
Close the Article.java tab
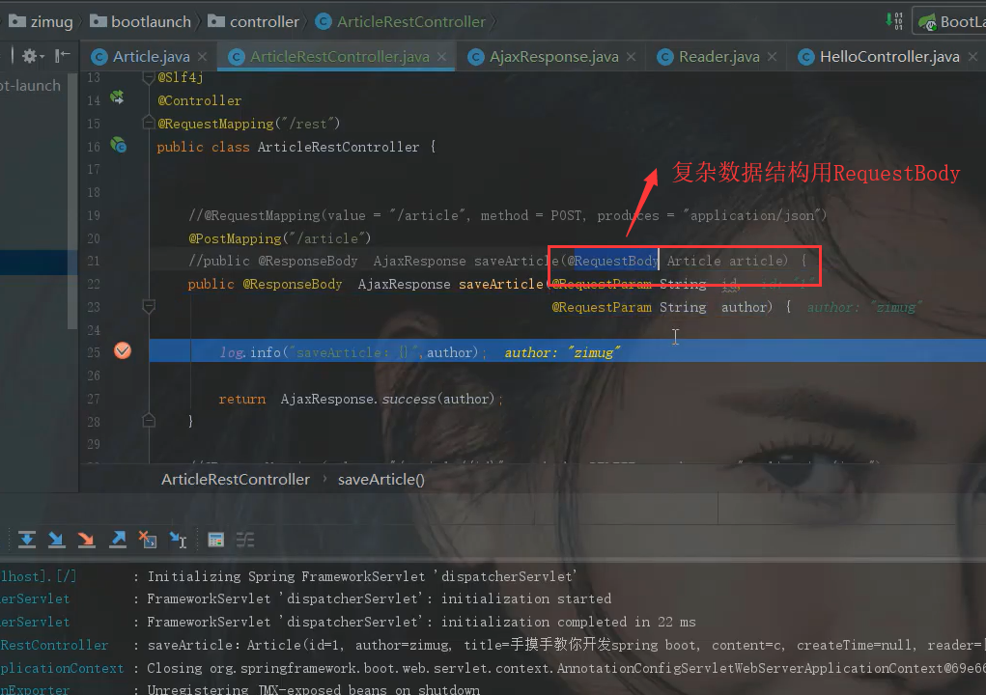pyautogui.click(x=203, y=57)
